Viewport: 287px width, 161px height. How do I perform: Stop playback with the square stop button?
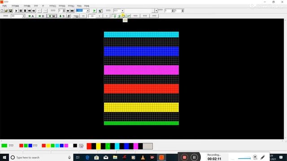click(25, 11)
